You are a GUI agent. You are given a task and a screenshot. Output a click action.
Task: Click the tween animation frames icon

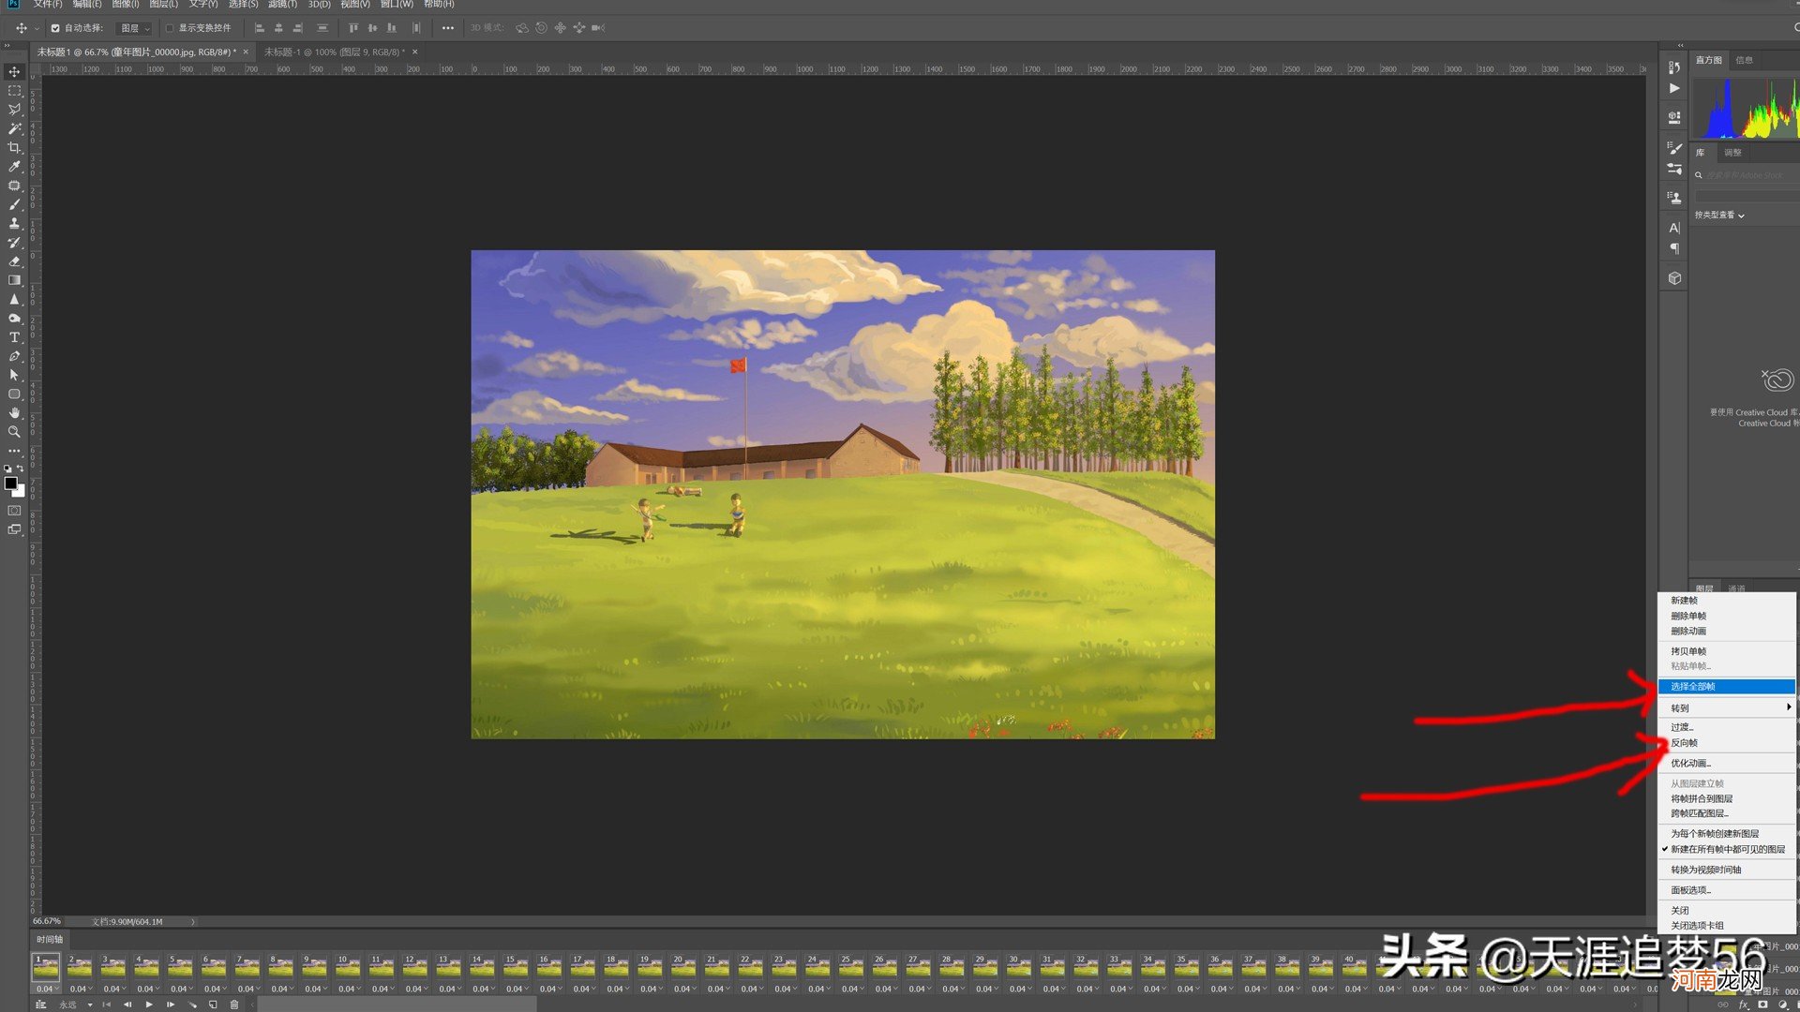[x=192, y=1005]
